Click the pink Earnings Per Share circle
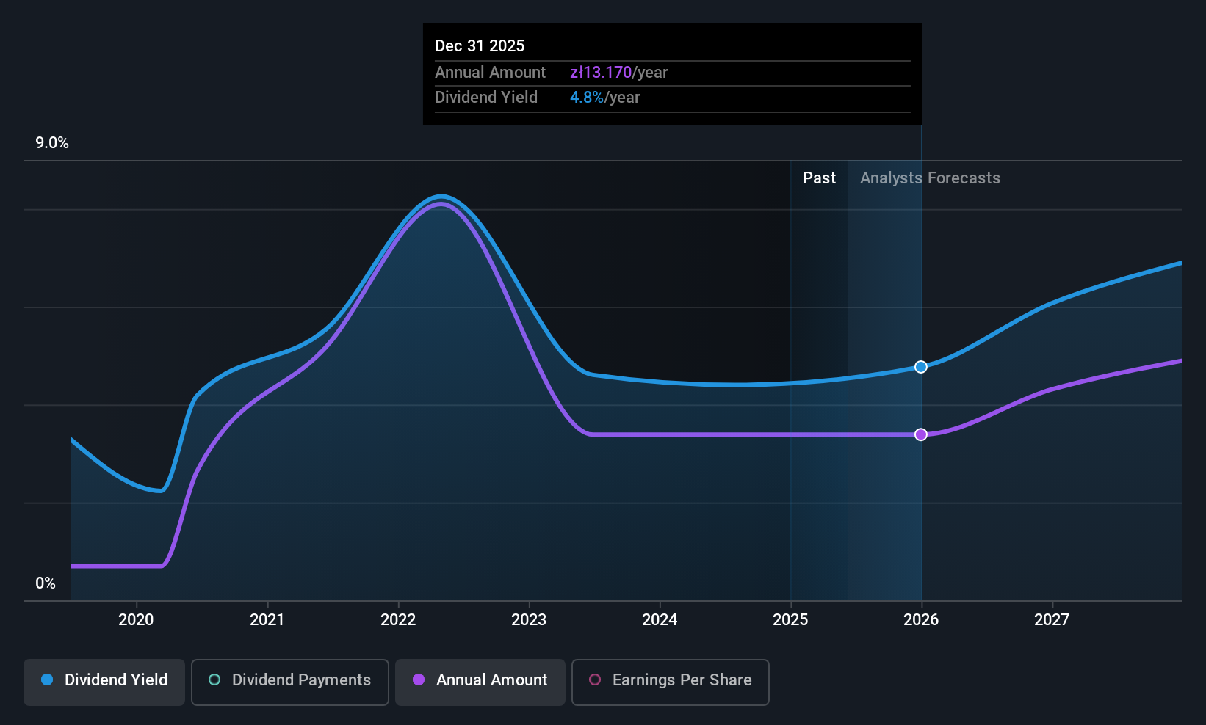The image size is (1206, 725). 595,680
